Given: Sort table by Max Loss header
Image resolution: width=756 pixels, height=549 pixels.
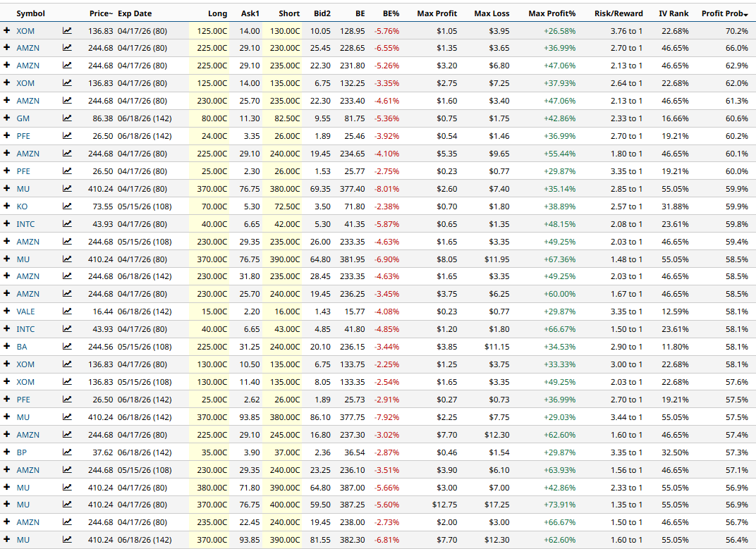Looking at the screenshot, I should click(492, 13).
